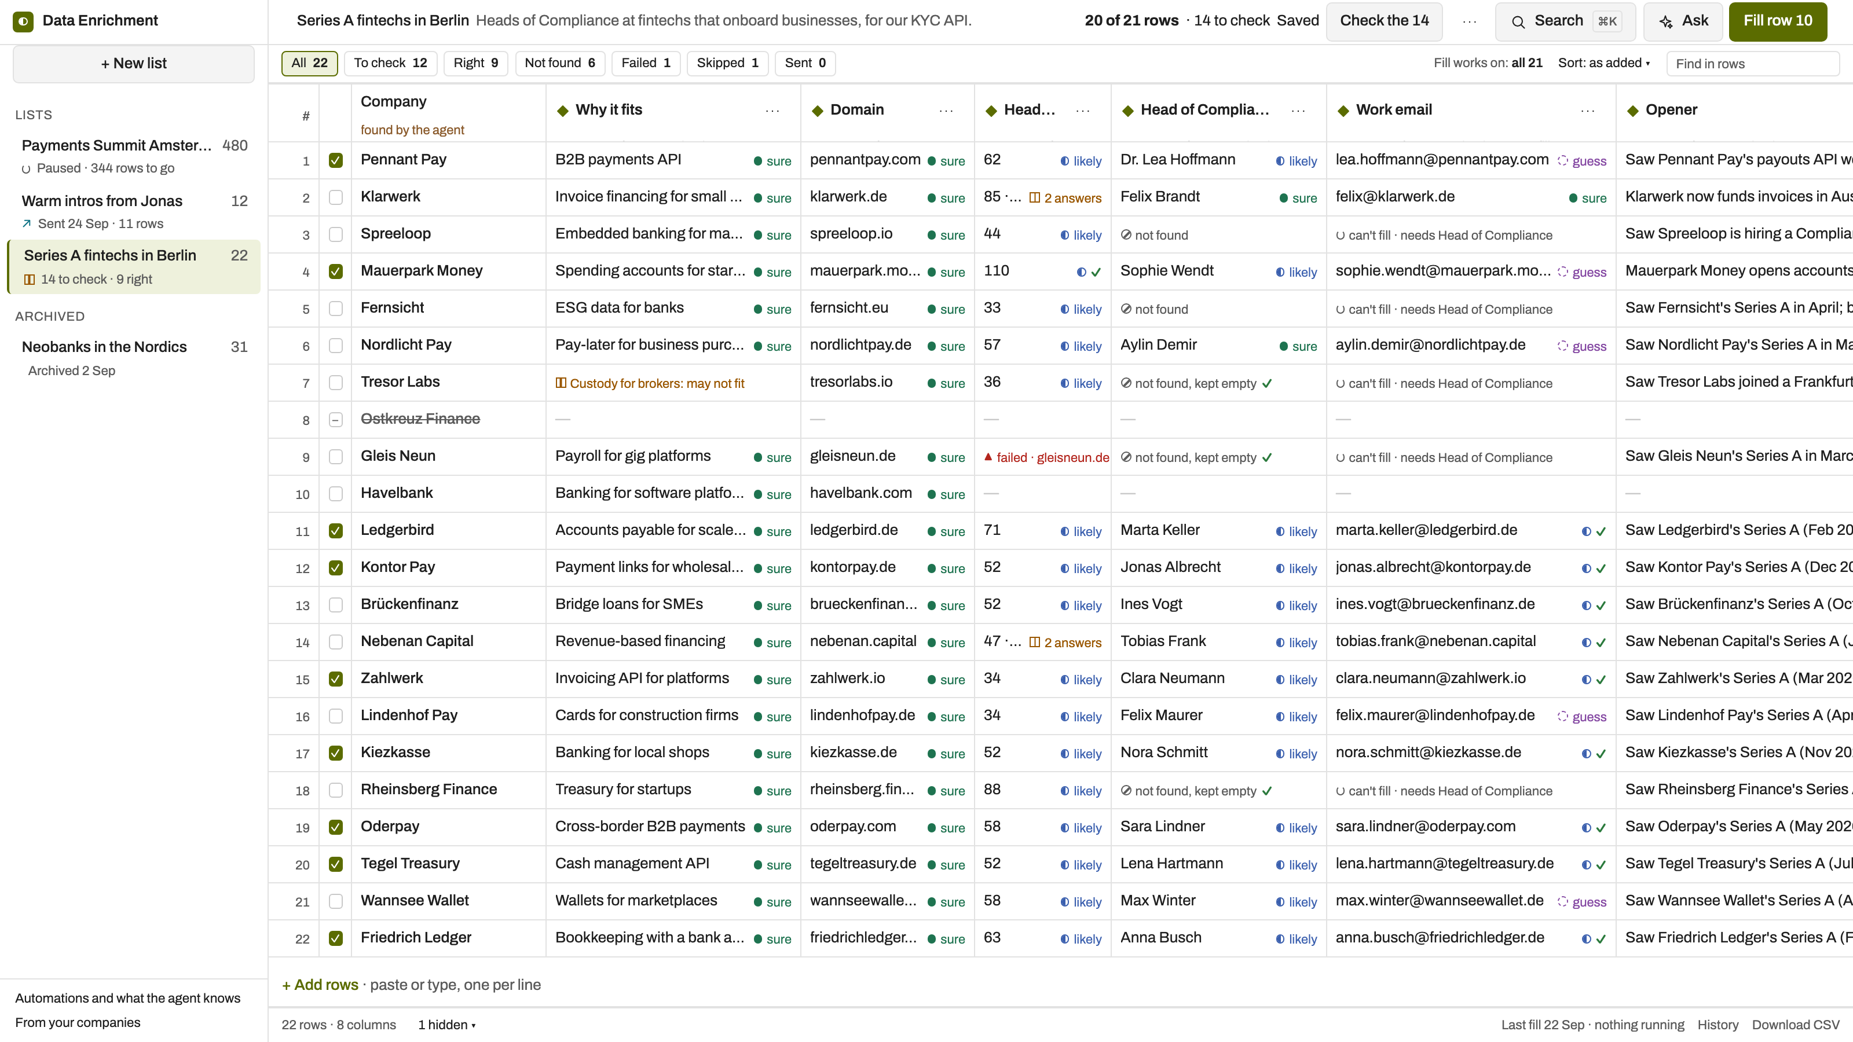Click the Find in rows input field
1853x1042 pixels.
point(1752,64)
